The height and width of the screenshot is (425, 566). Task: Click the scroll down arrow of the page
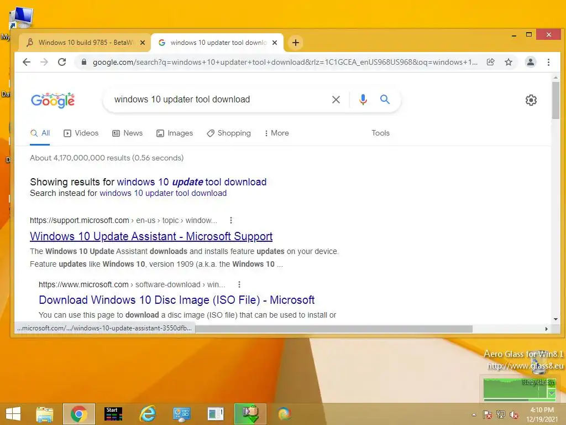coord(555,319)
